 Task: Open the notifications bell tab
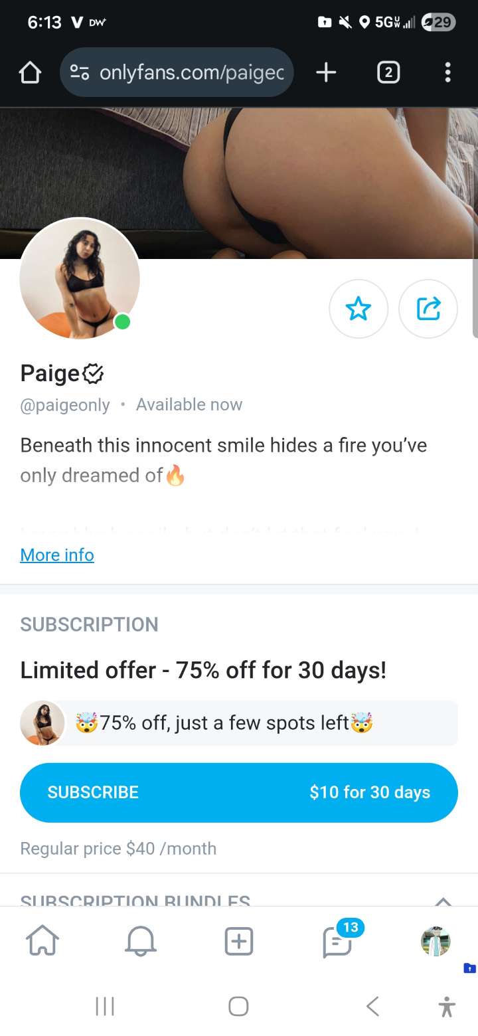click(141, 942)
